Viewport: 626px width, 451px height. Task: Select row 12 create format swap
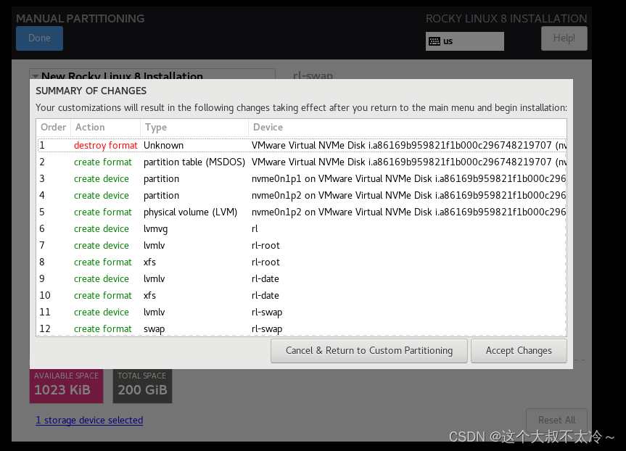(302, 329)
